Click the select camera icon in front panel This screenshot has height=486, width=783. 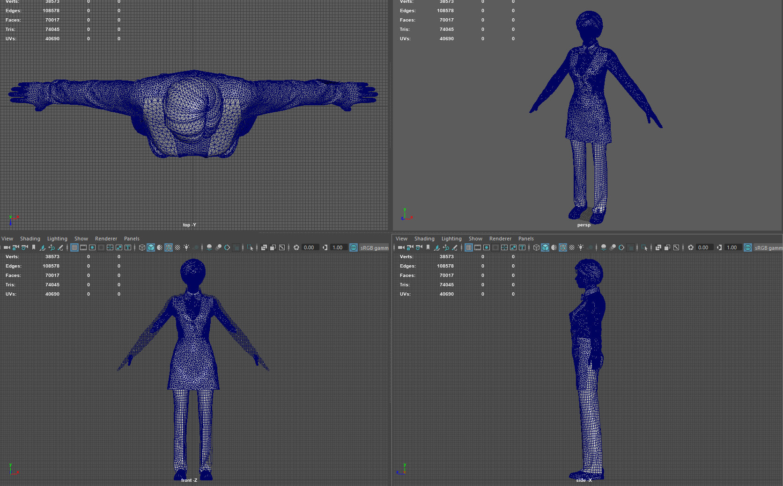[7, 247]
